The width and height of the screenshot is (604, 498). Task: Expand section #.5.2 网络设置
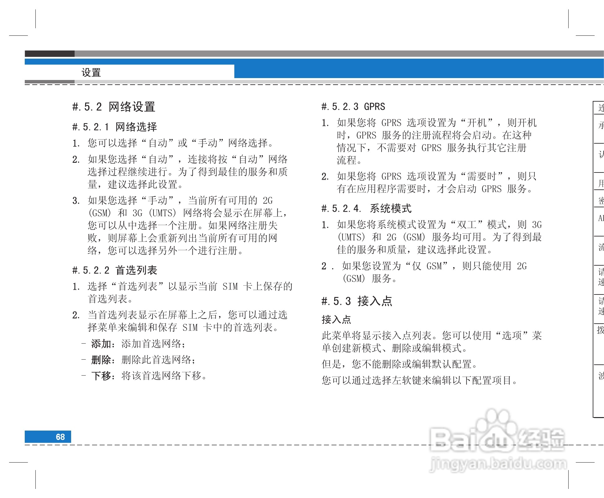[114, 106]
